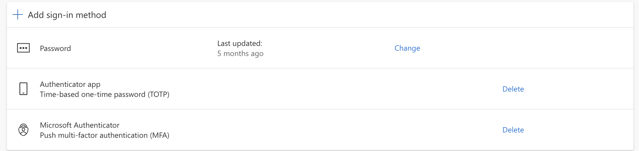Viewport: 639px width, 151px height.
Task: Select the "Microsoft Authenticator" title text
Action: [80, 125]
